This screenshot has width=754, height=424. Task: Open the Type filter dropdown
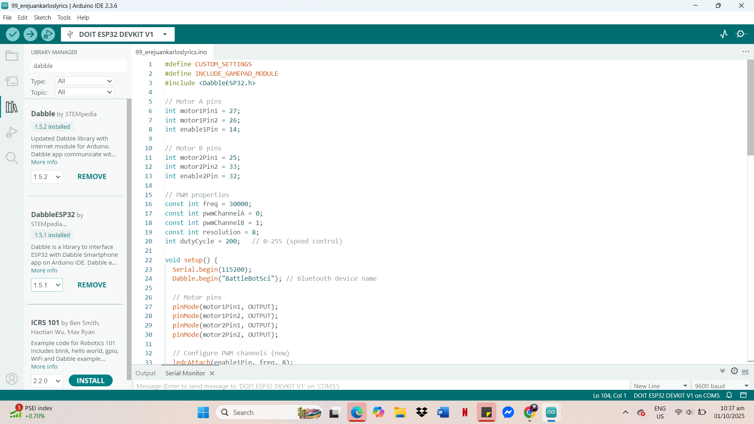tap(84, 81)
